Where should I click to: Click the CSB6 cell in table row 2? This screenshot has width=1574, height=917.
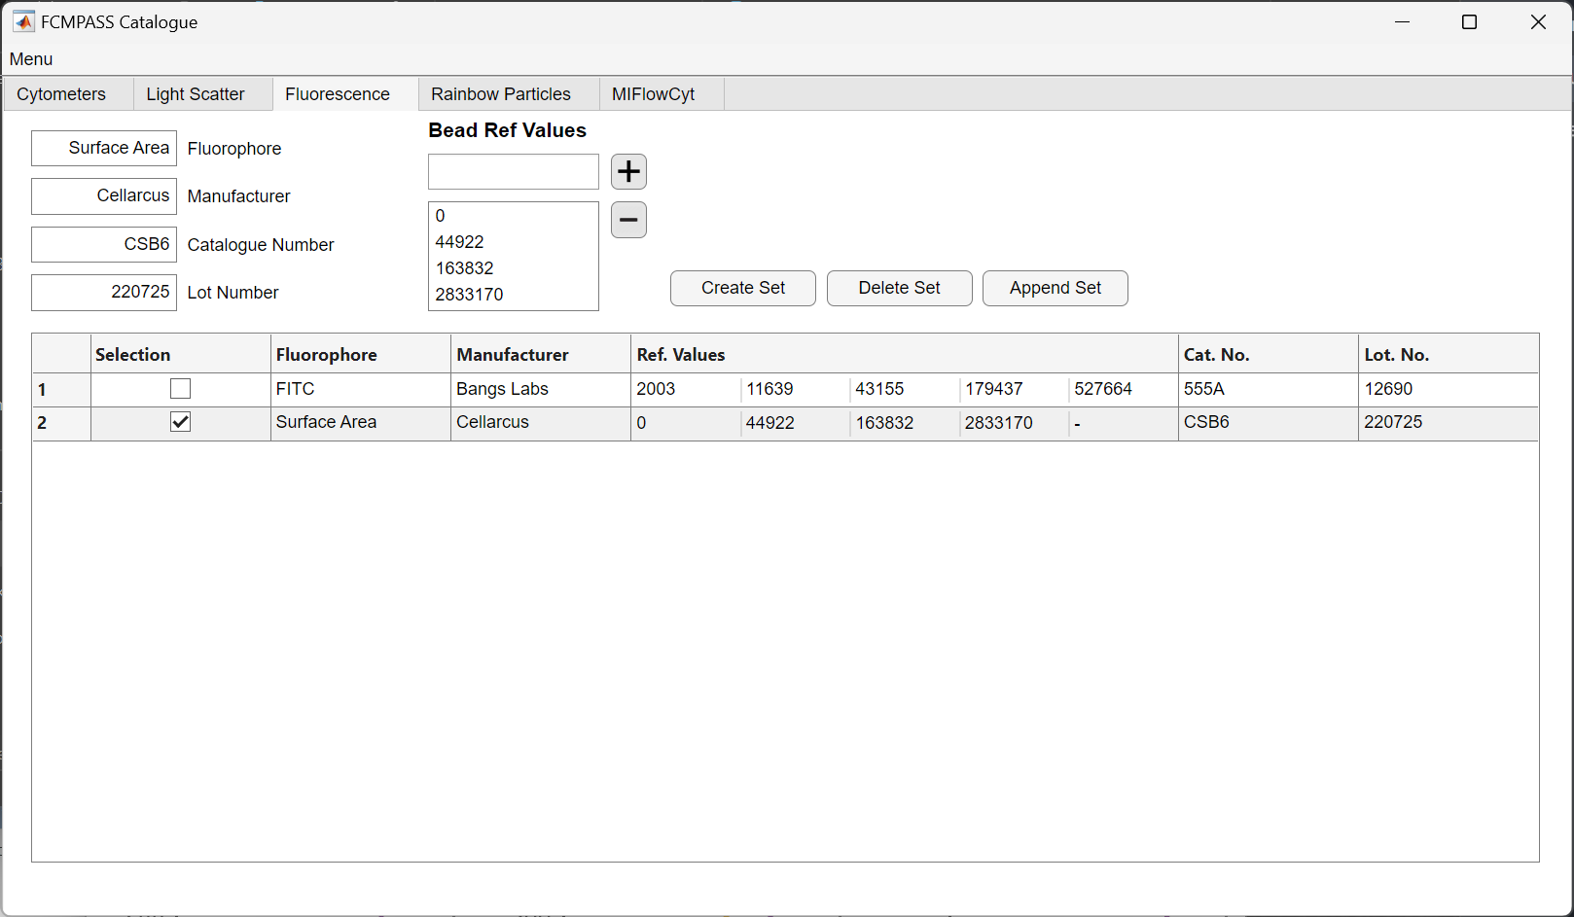tap(1269, 422)
